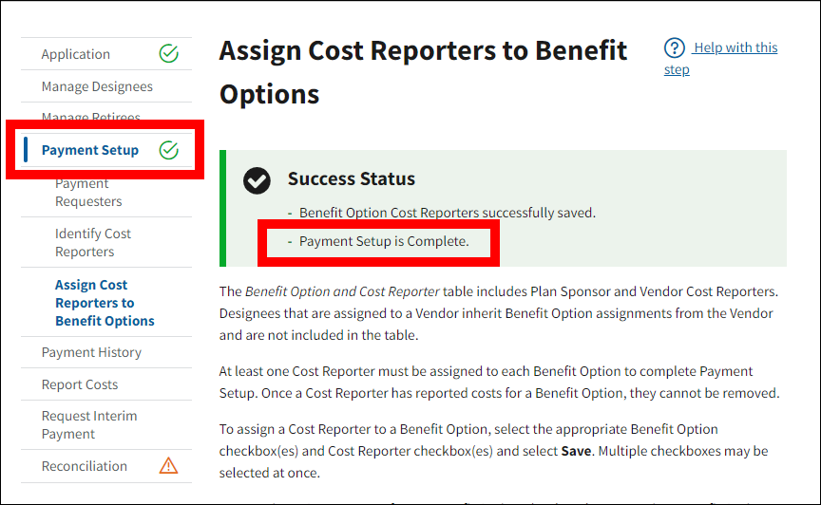The height and width of the screenshot is (505, 821).
Task: Click the Help with this step link
Action: pos(734,48)
